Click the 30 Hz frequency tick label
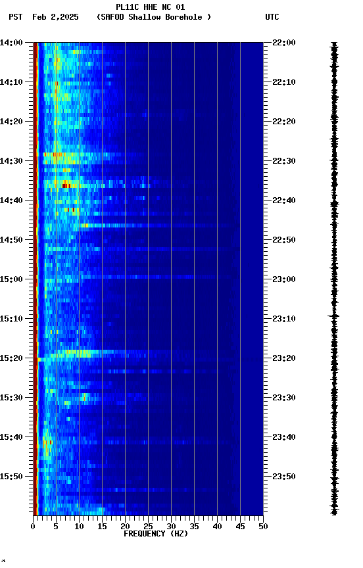Image resolution: width=363 pixels, height=568 pixels. pos(171,527)
